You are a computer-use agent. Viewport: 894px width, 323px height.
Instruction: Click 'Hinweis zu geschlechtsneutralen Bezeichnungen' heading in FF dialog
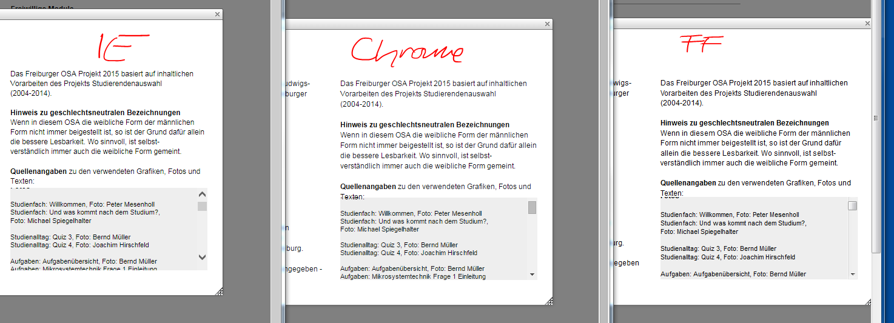[745, 123]
